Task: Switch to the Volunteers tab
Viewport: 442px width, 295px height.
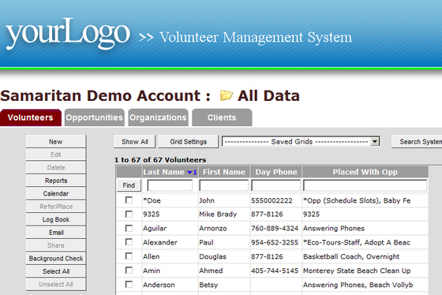Action: pyautogui.click(x=31, y=118)
